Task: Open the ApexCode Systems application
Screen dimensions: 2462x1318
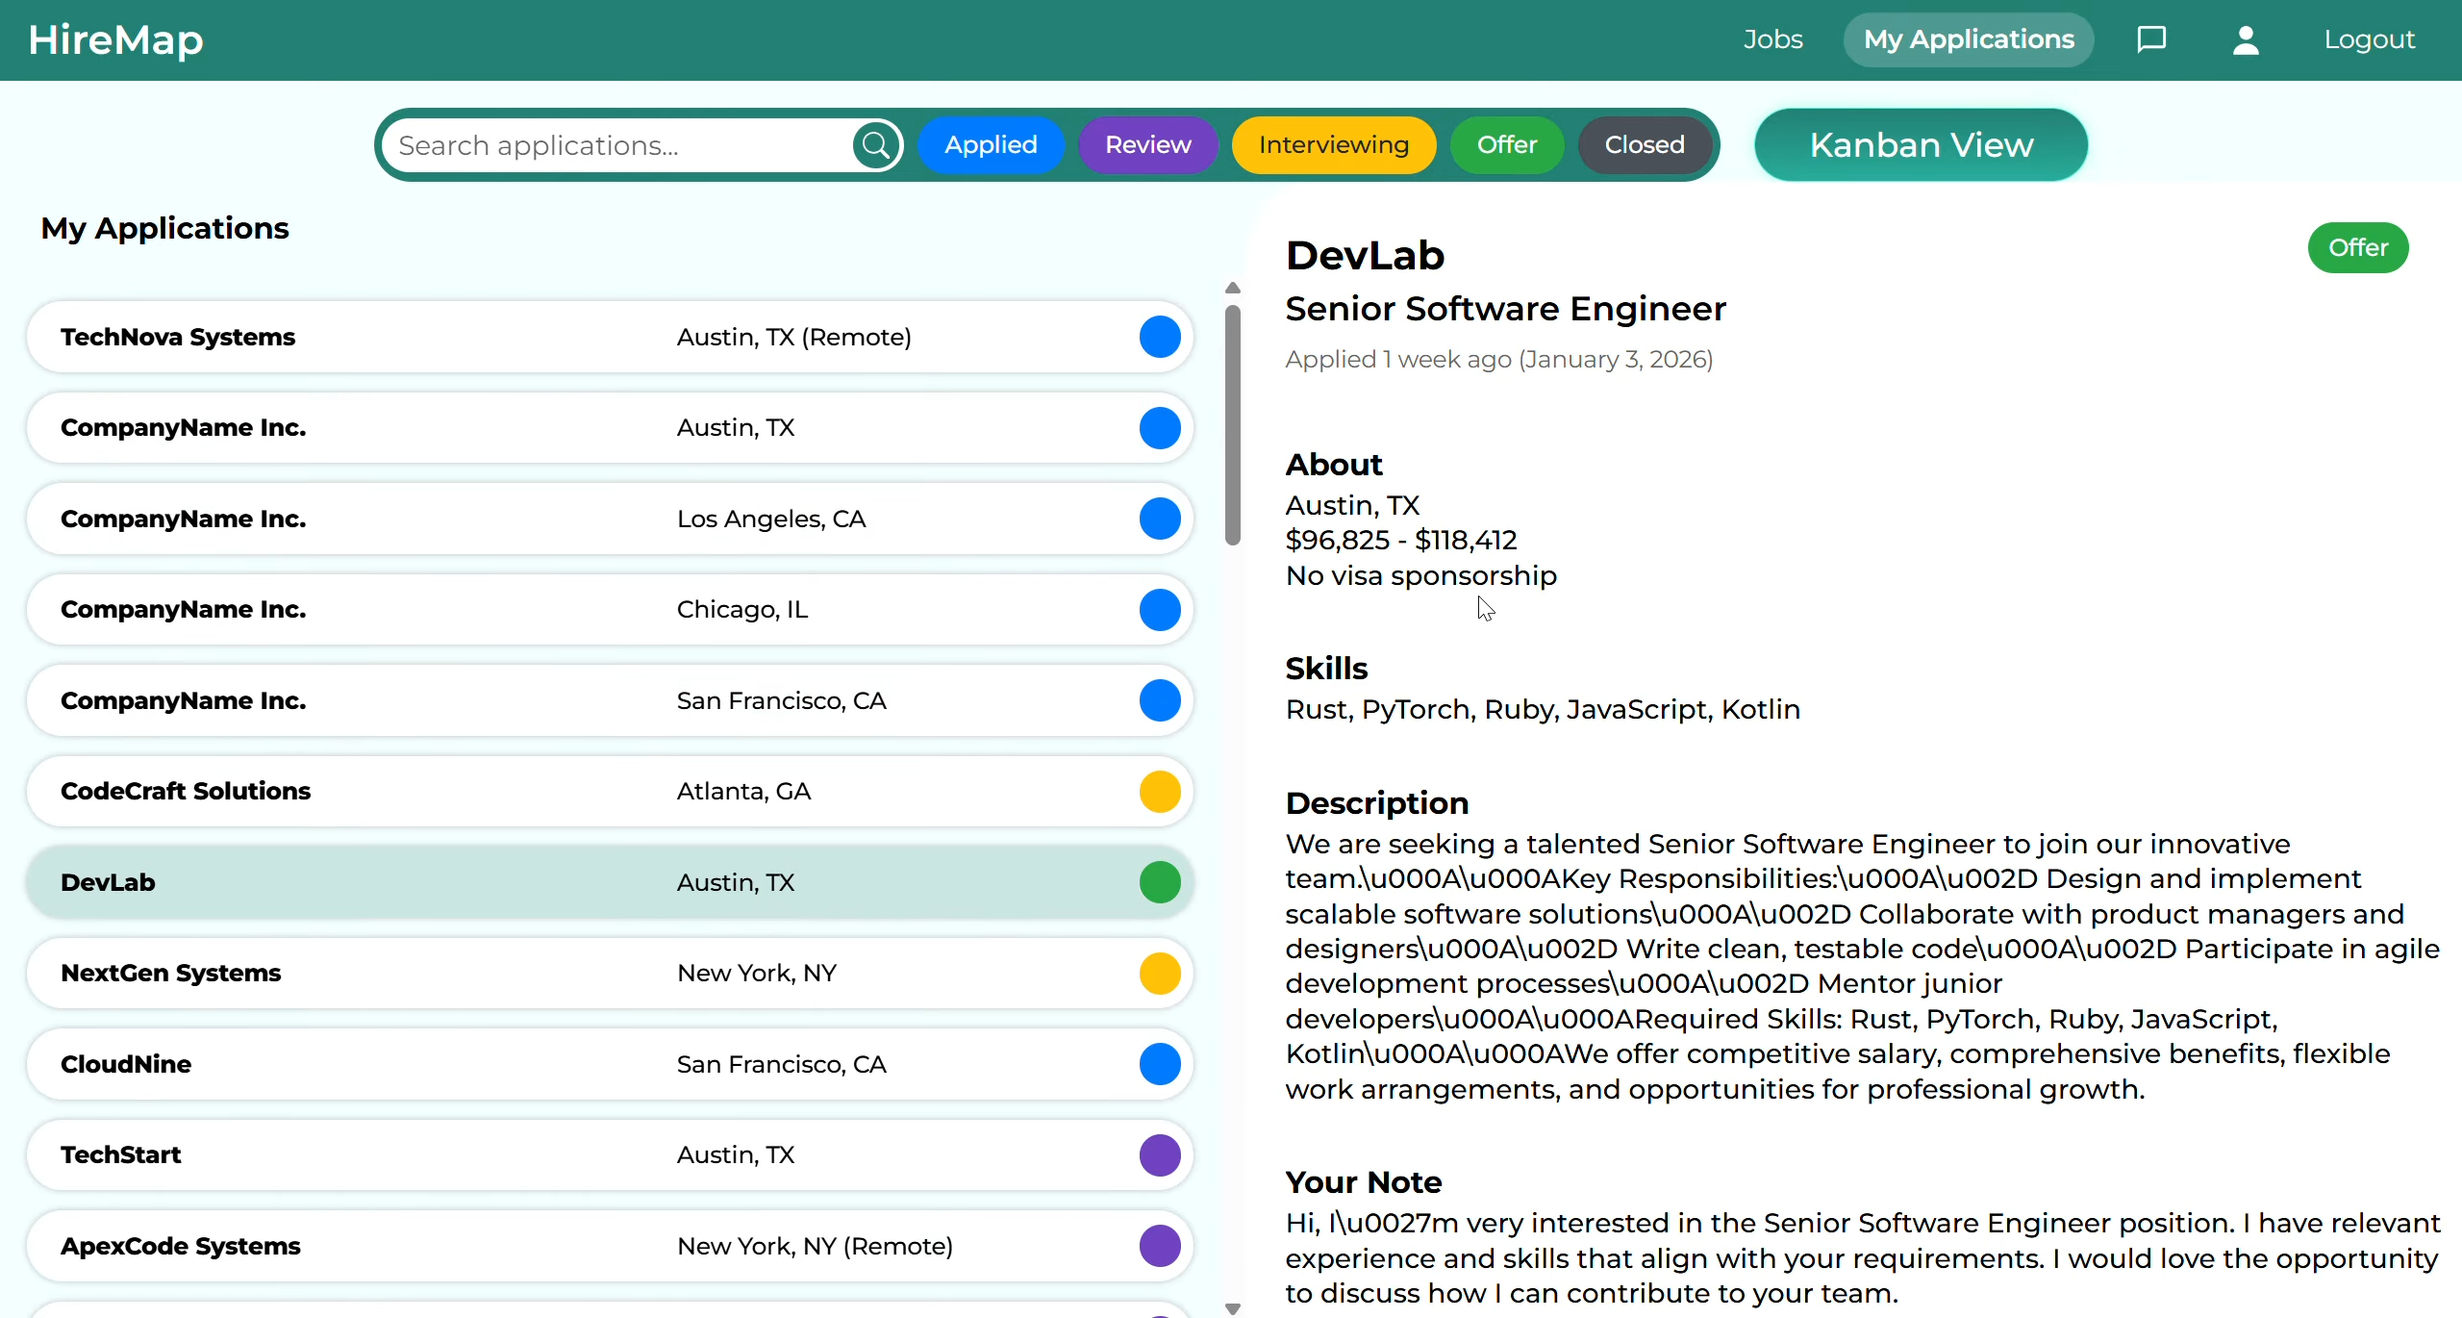Action: click(x=610, y=1246)
